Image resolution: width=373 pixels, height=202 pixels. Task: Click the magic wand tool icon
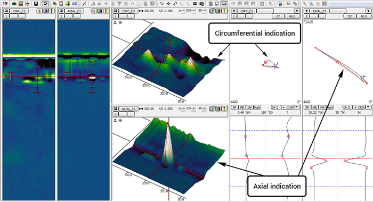(84, 4)
